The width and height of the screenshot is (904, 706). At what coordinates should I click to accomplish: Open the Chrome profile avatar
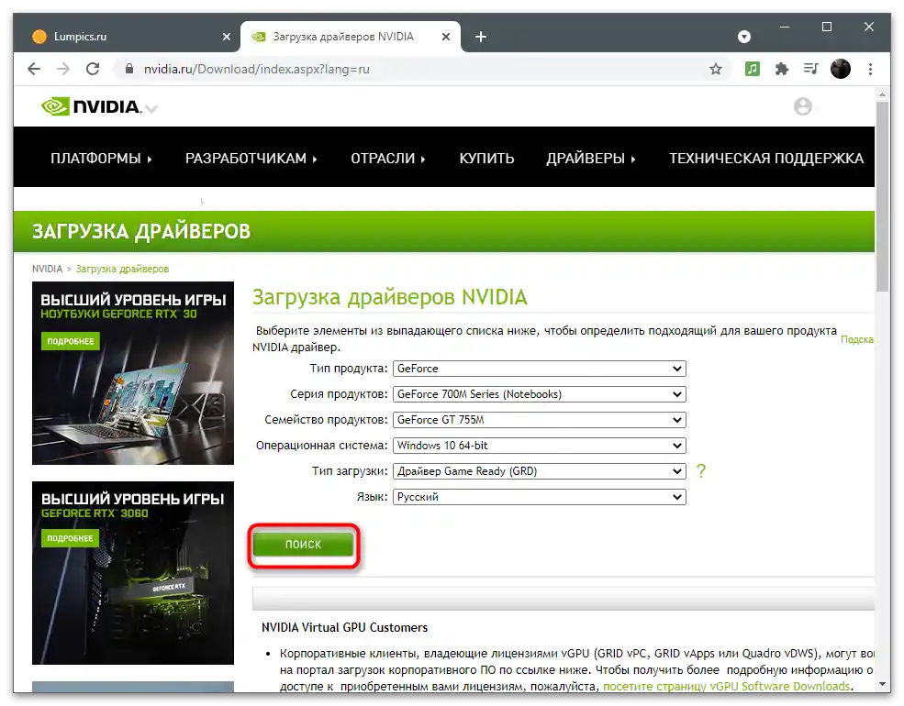[841, 69]
